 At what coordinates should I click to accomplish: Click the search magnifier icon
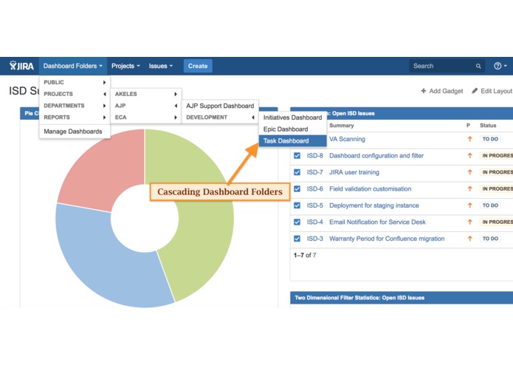478,66
